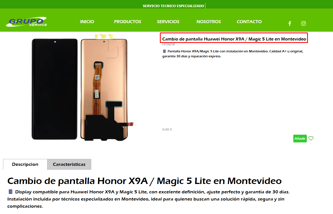Image resolution: width=333 pixels, height=214 pixels.
Task: Click the product title Cambio de pantalla Huawei
Action: (x=234, y=39)
